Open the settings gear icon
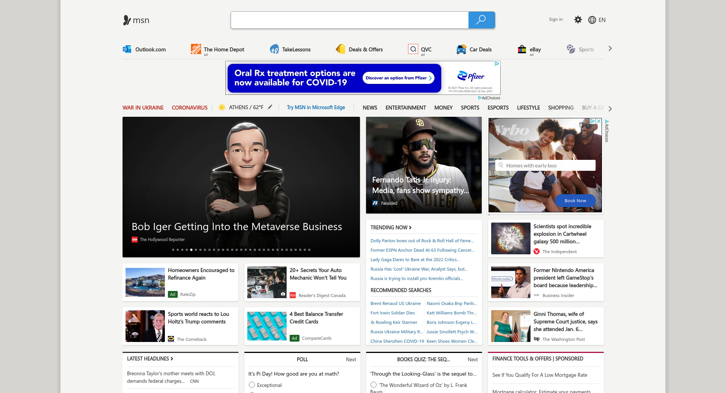 [578, 20]
